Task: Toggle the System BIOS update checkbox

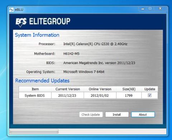Action: (149, 95)
